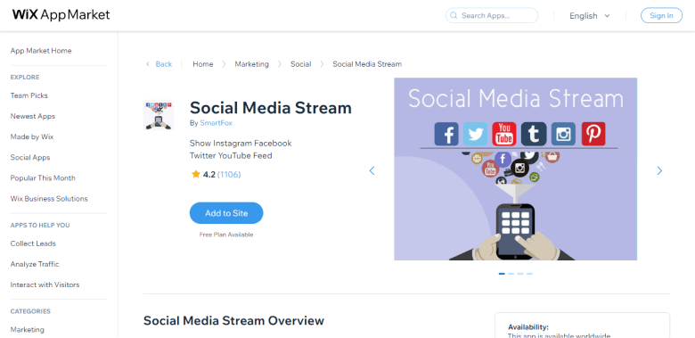Open App Market Home in sidebar
Image resolution: width=695 pixels, height=338 pixels.
(x=41, y=51)
